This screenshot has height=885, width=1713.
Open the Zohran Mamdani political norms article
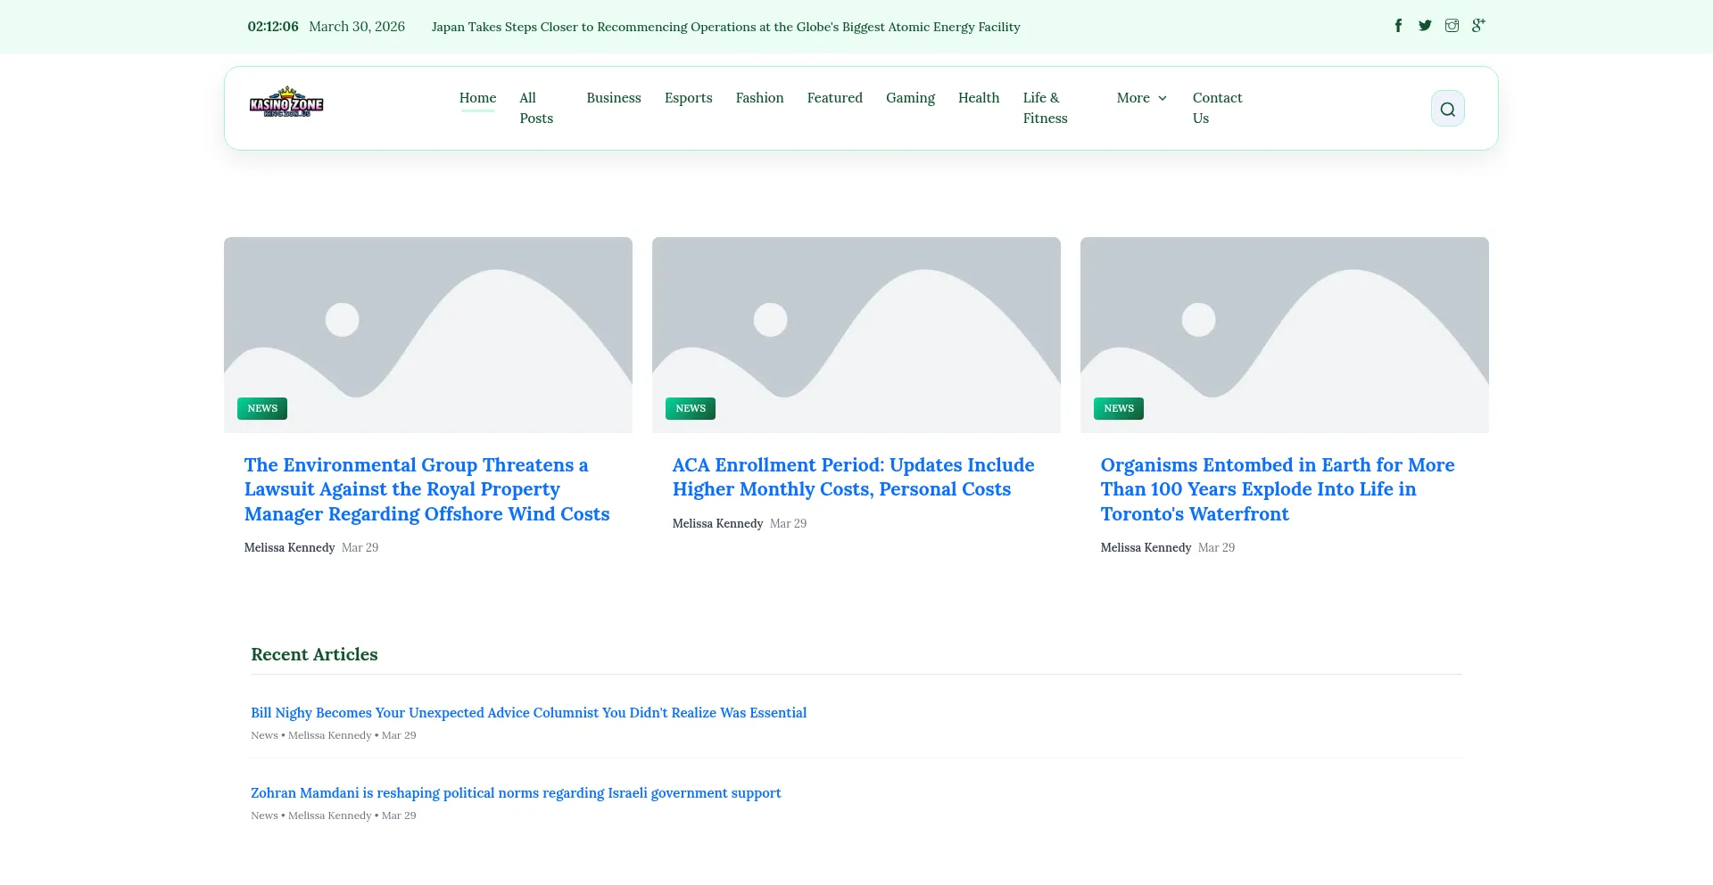tap(516, 793)
